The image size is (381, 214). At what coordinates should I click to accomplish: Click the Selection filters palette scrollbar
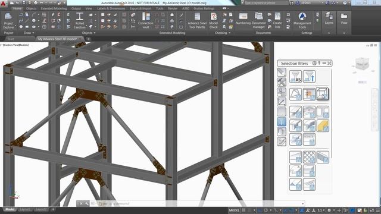[x=332, y=114]
